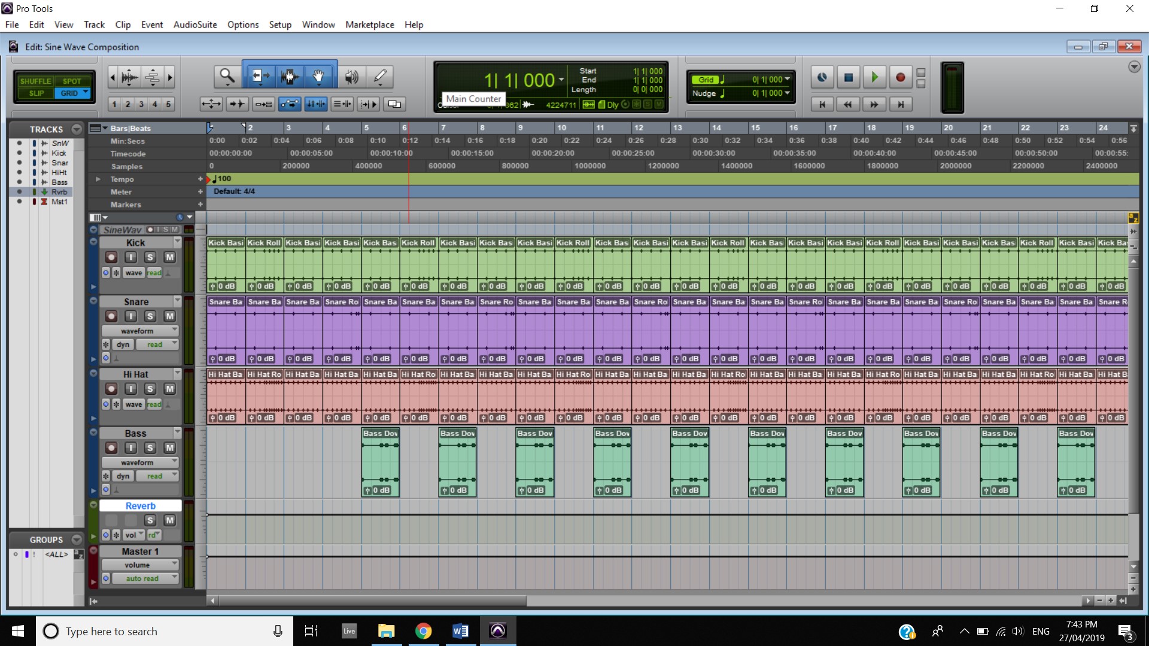Select the Zoomer magnifying glass tool
The width and height of the screenshot is (1149, 646).
227,77
